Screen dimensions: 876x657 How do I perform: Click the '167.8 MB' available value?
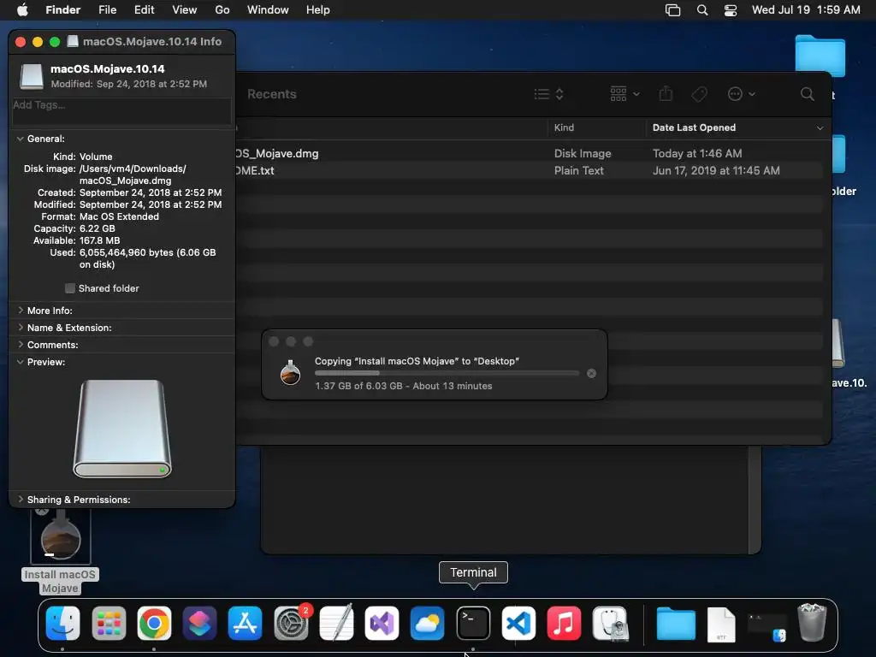tap(99, 240)
